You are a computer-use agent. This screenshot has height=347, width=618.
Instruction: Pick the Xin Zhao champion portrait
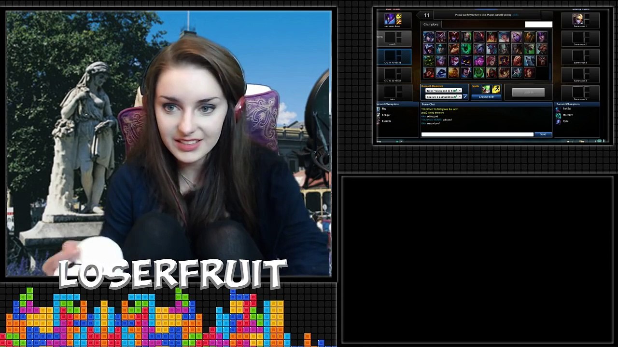coord(454,73)
